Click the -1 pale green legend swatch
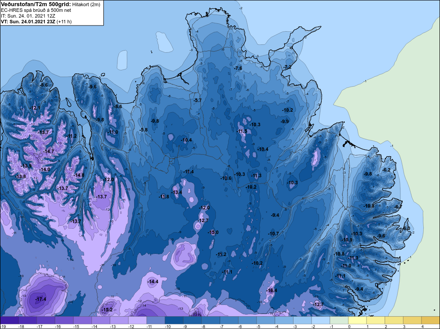This screenshot has height=329, width=440. [x=339, y=320]
